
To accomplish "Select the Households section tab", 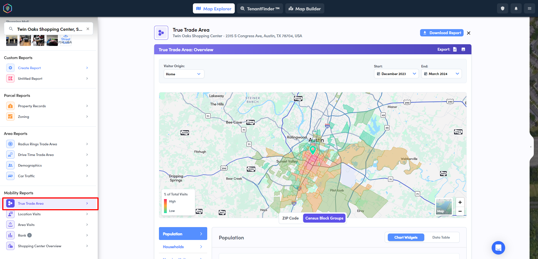I will tap(183, 247).
